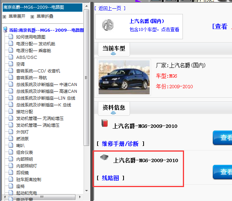Open 起动和充电 tree item
Screen dimensions: 232x201
coord(26,193)
